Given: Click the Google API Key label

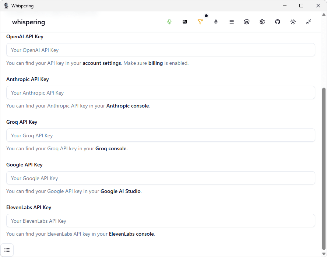Looking at the screenshot, I should click(x=24, y=165).
